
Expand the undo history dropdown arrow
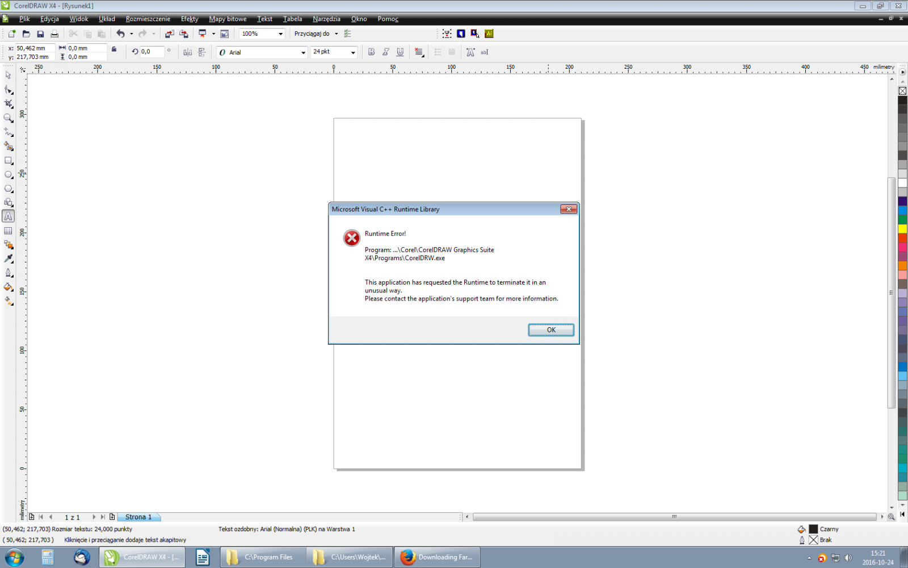coord(131,34)
